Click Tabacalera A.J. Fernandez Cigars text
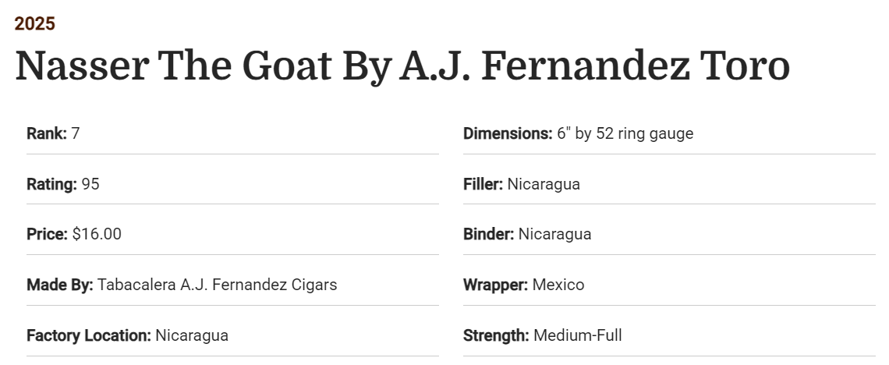This screenshot has width=889, height=365. [217, 285]
